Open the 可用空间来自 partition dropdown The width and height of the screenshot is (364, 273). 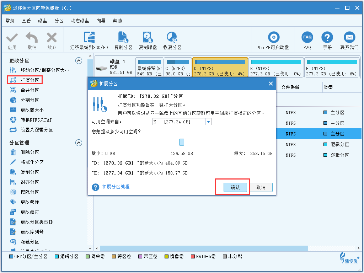click(208, 122)
